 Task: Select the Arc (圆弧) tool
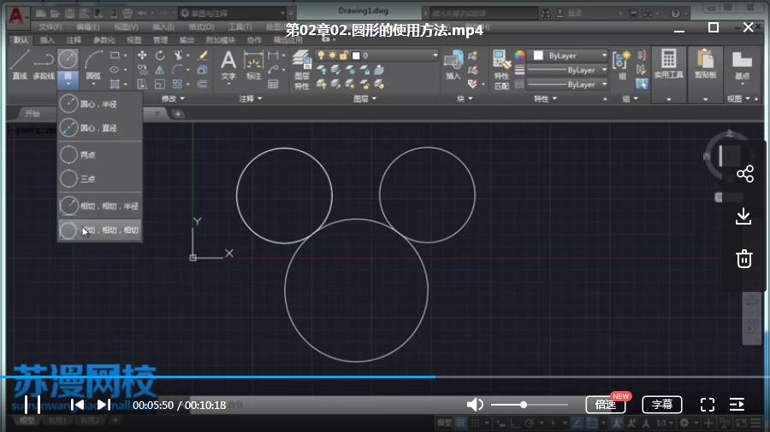pos(93,64)
